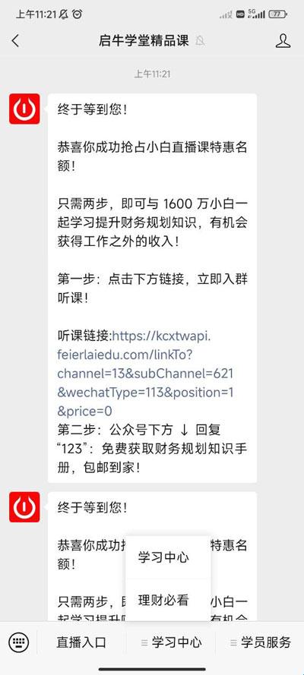Expand the 学员服务 bottom menu
The width and height of the screenshot is (304, 675).
[x=260, y=642]
